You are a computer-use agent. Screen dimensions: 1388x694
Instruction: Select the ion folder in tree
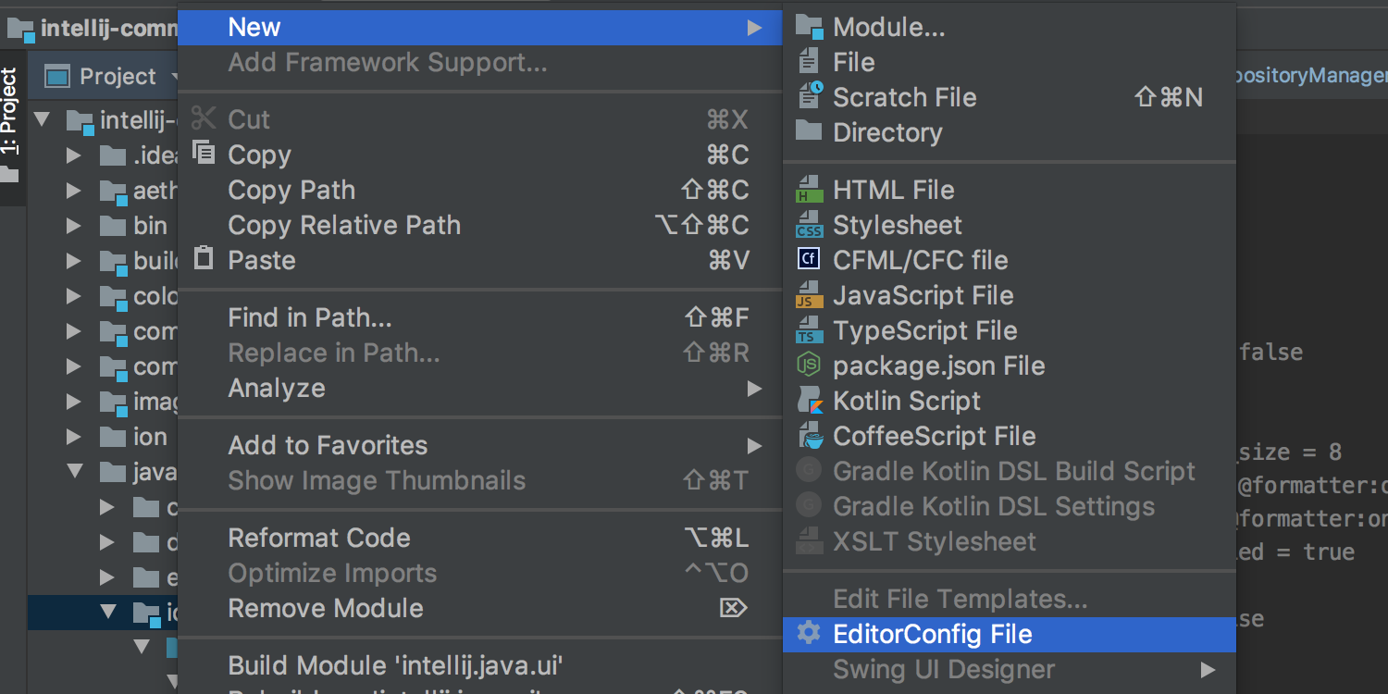click(149, 437)
